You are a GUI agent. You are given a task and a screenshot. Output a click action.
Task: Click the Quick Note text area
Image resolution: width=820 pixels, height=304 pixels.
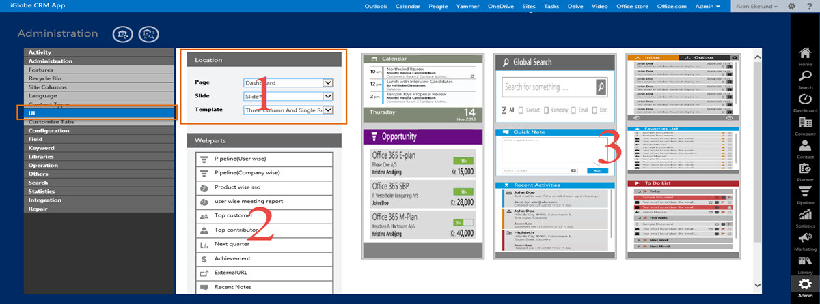point(553,149)
